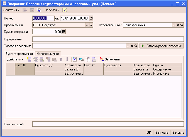188x137 pixels.
Task: Clear the Типовая операция field with X
Action: tap(132, 46)
